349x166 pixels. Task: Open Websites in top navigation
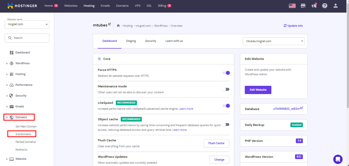coord(71,6)
